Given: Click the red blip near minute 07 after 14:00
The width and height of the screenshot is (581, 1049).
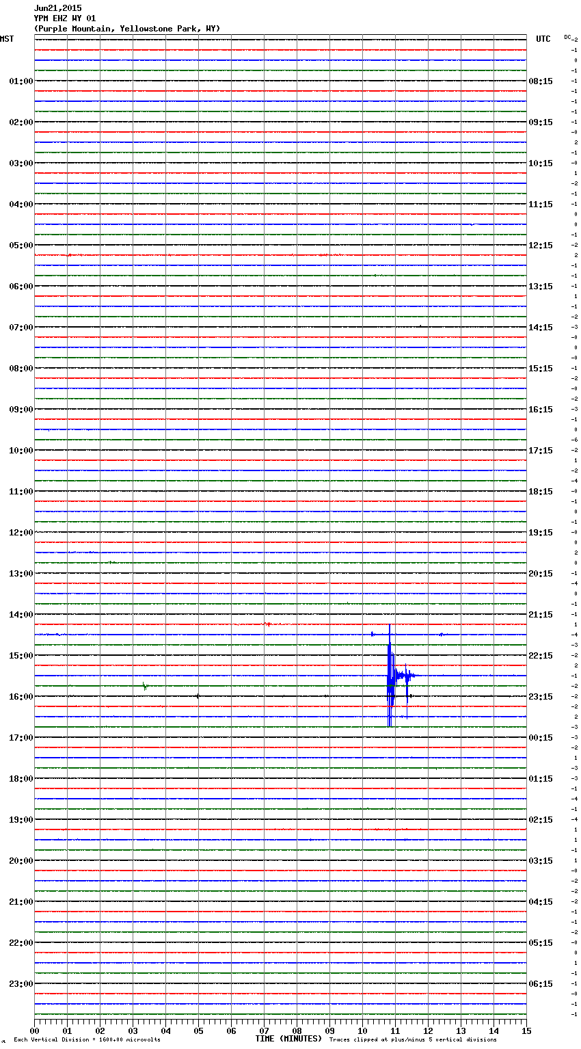Looking at the screenshot, I should [x=268, y=624].
